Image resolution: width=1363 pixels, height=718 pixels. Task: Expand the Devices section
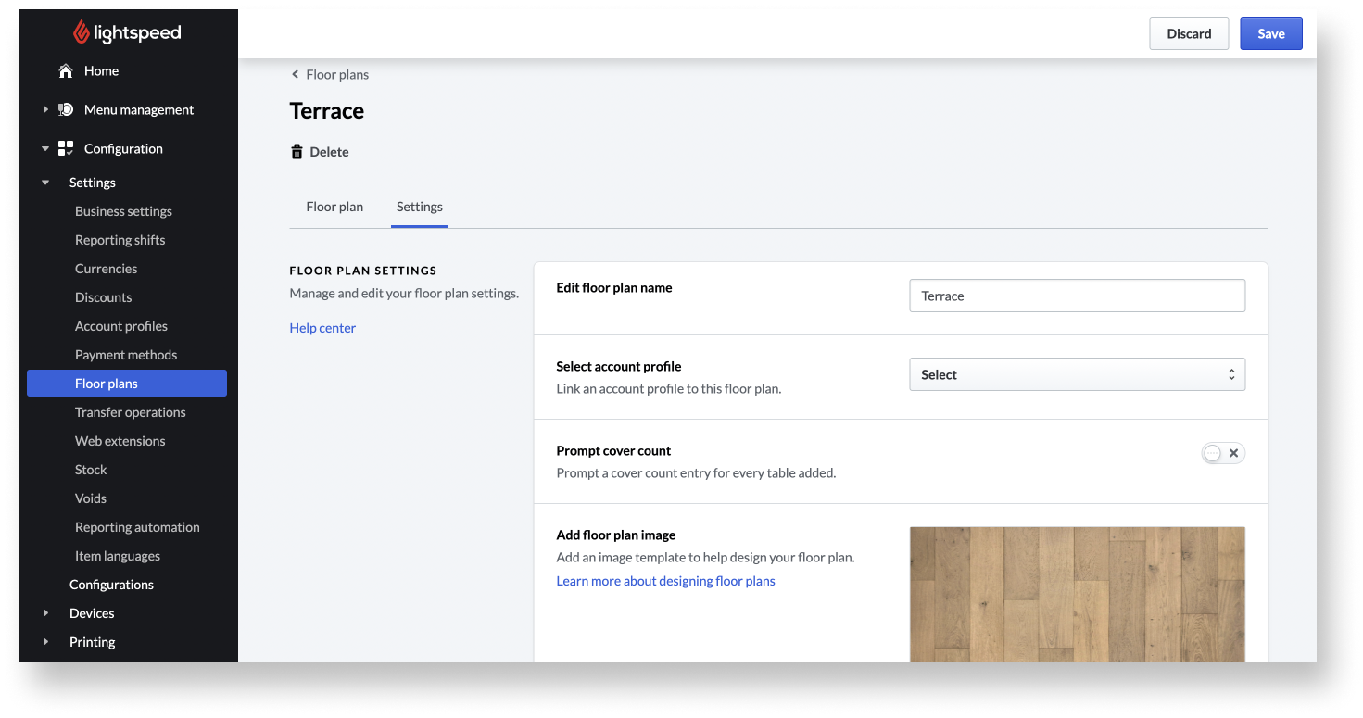[x=45, y=613]
